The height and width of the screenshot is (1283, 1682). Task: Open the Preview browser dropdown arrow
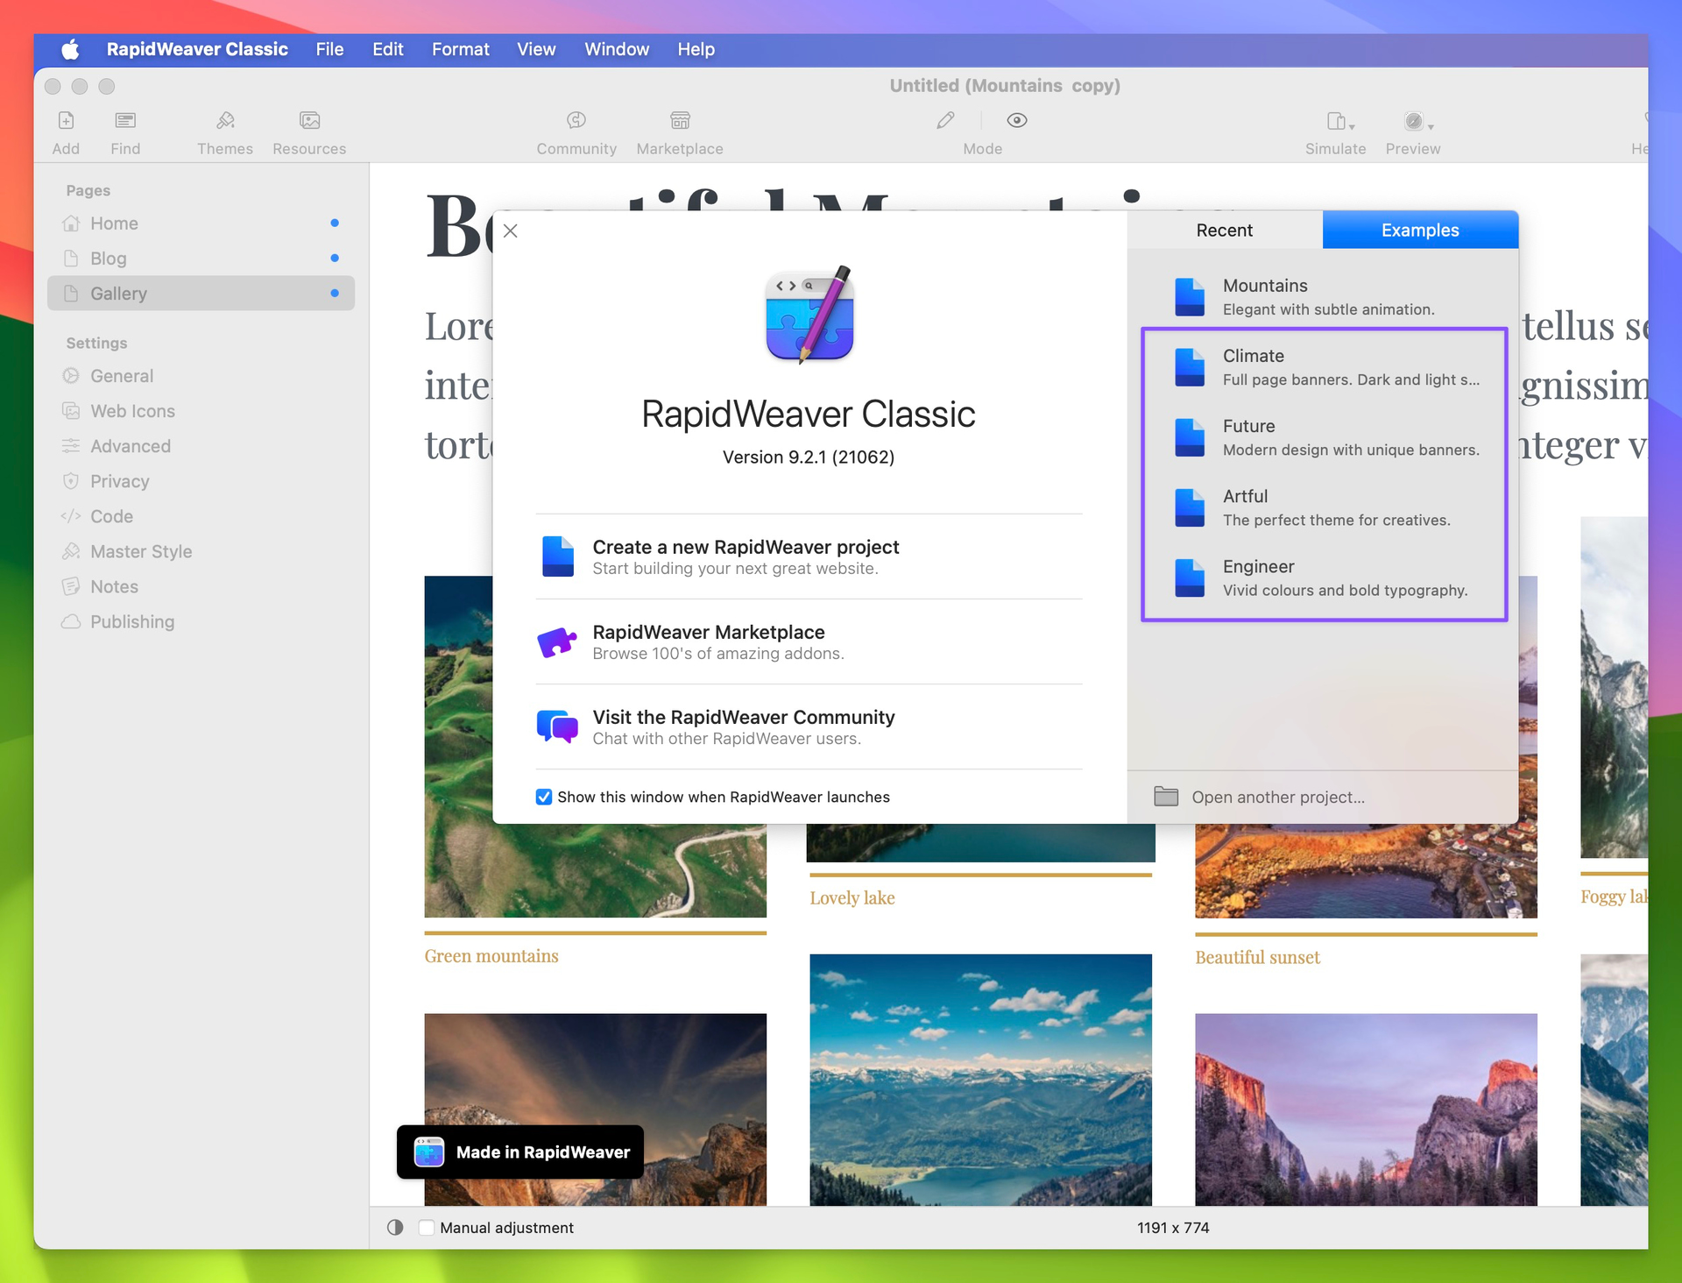tap(1431, 127)
